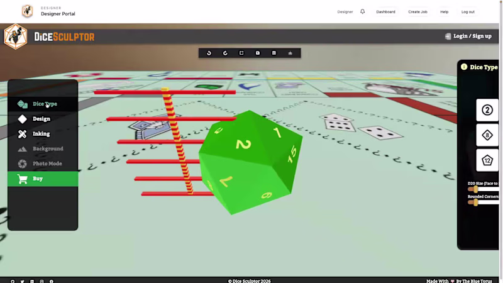Screen dimensions: 503x283
Task: Open notifications via the bell icon
Action: [363, 11]
